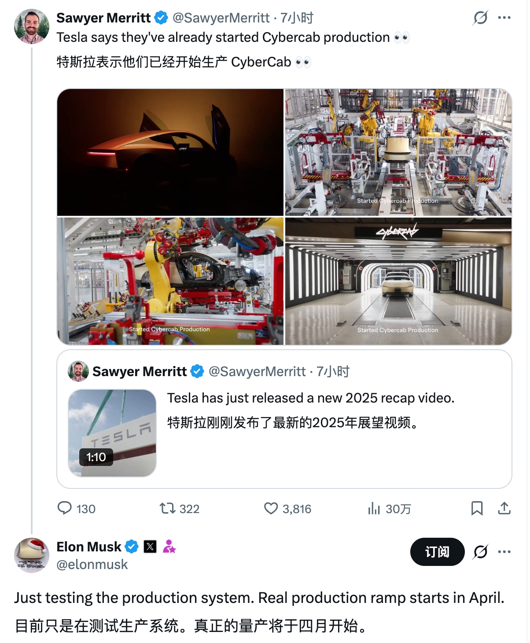Click the reply icon with 130 comments
This screenshot has width=530, height=643.
(x=65, y=508)
